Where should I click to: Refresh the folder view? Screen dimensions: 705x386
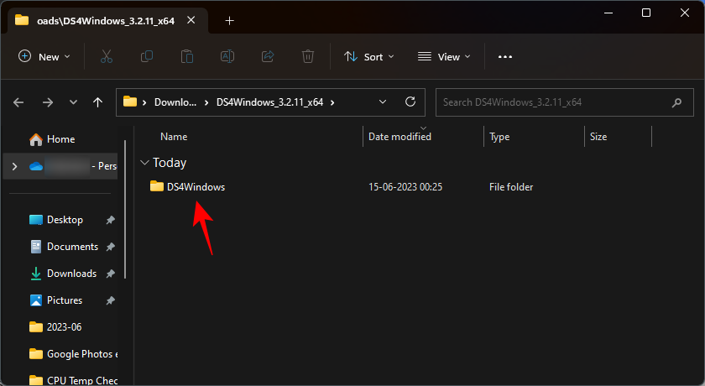pyautogui.click(x=410, y=102)
